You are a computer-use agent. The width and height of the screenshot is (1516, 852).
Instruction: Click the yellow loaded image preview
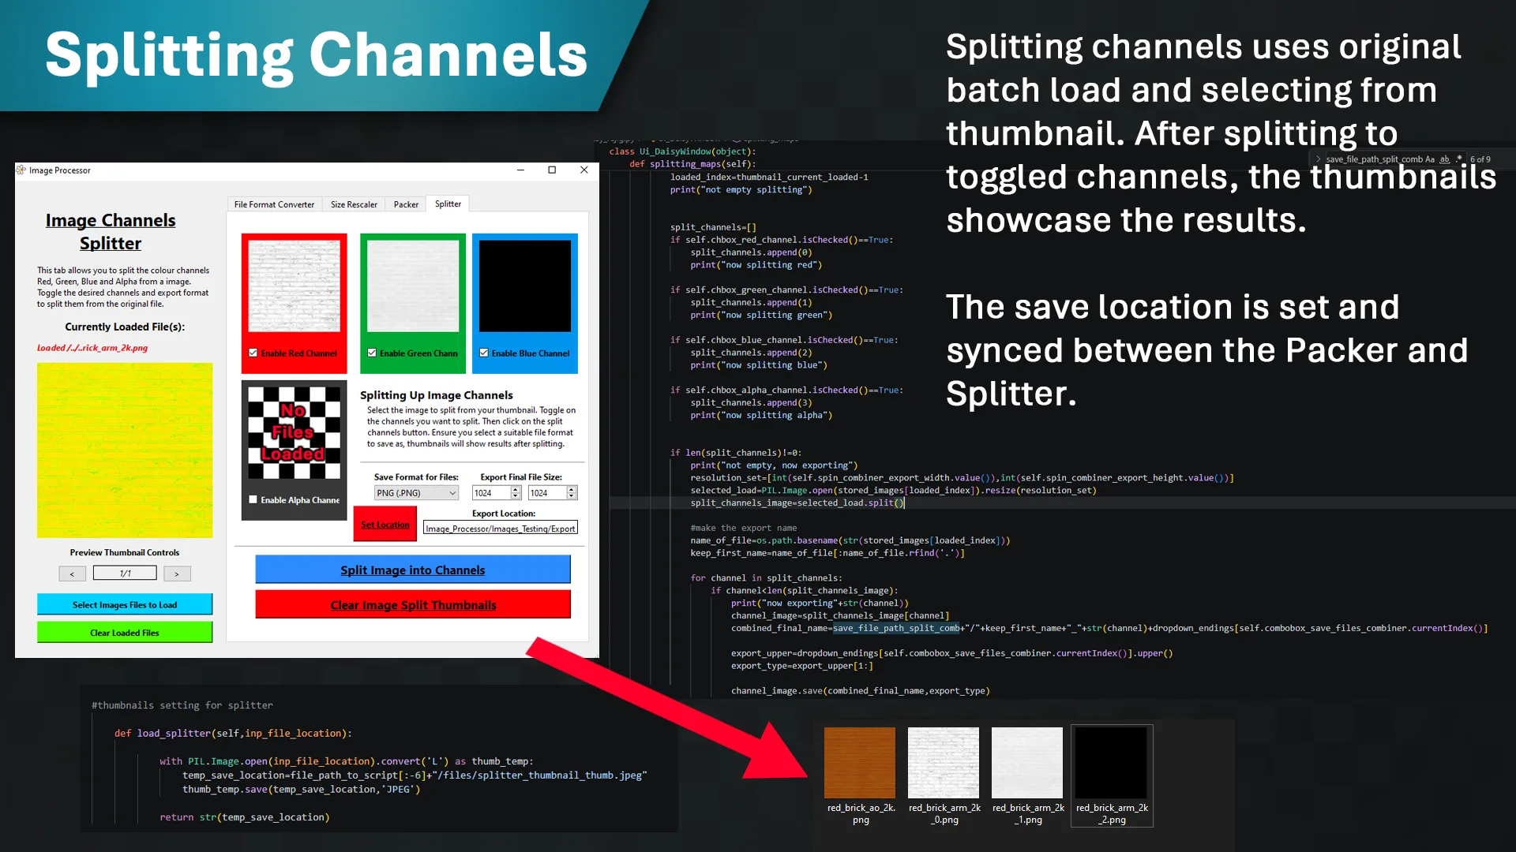tap(125, 450)
